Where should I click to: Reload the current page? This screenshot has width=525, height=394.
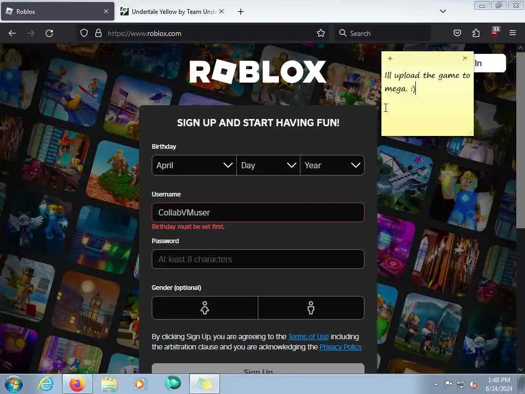[x=49, y=33]
